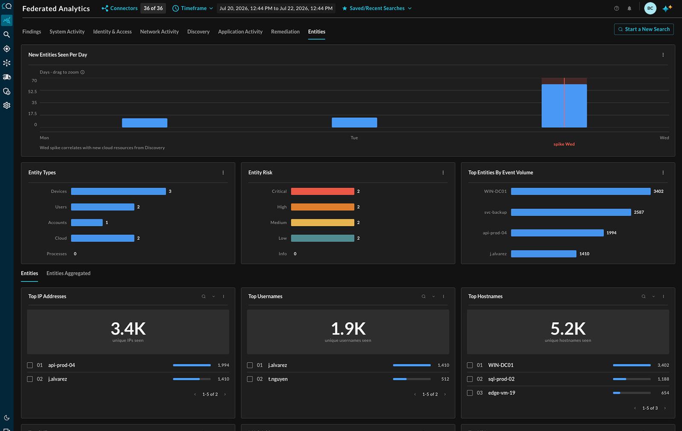The height and width of the screenshot is (431, 682).
Task: Click the Low risk teal bar
Action: [x=323, y=238]
